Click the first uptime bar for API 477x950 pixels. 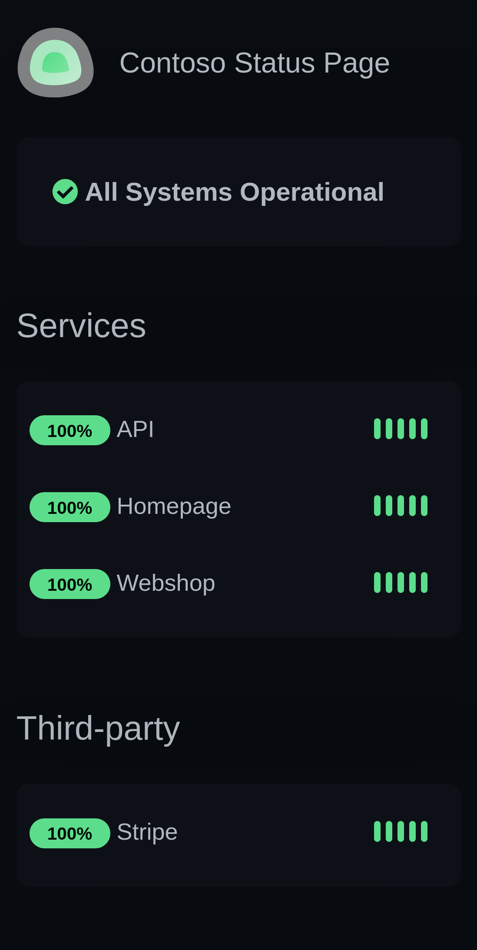tap(378, 428)
